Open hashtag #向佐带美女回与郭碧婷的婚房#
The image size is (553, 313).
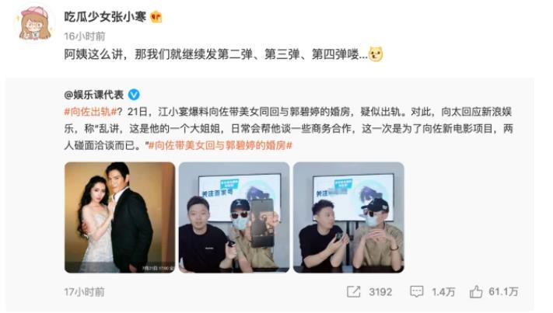[x=220, y=145]
